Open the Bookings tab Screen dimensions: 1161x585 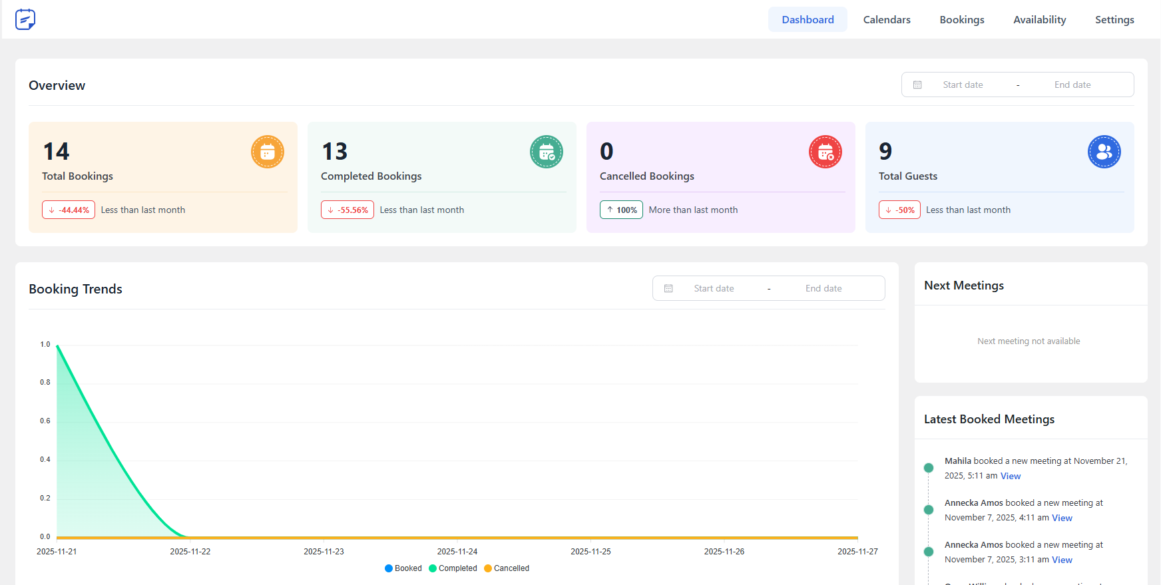pos(961,20)
